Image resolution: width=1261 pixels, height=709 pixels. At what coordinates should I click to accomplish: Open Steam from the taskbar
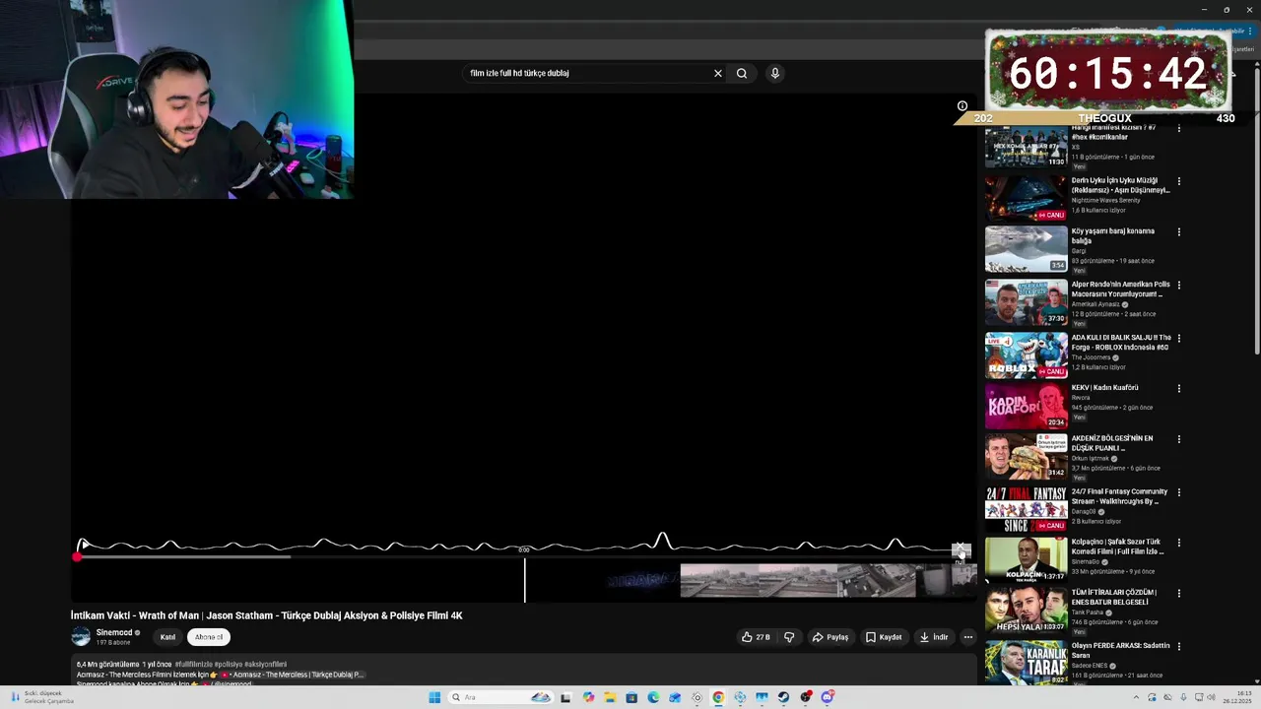point(783,697)
